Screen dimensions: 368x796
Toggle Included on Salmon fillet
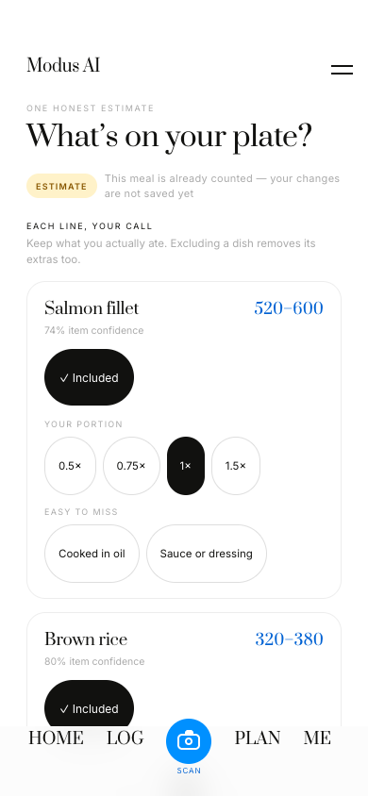click(89, 377)
